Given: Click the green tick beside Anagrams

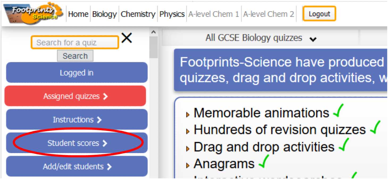Looking at the screenshot, I should click(x=263, y=162).
